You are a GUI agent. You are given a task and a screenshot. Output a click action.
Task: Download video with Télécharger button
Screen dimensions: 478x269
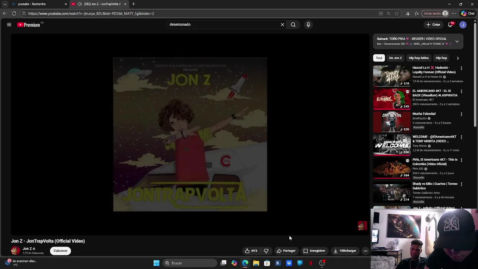tap(345, 251)
